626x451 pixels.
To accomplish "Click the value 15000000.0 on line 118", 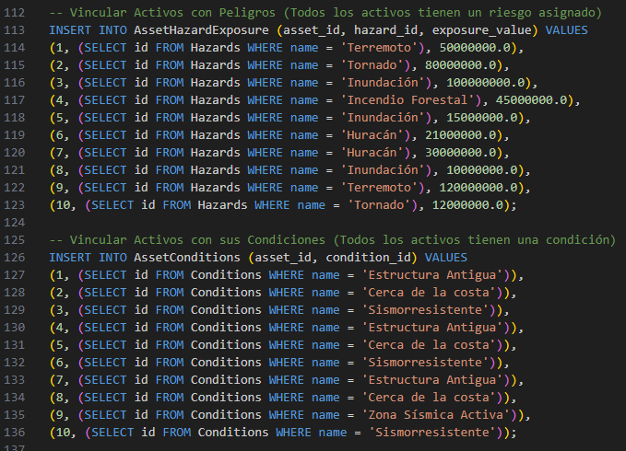I will click(x=482, y=118).
